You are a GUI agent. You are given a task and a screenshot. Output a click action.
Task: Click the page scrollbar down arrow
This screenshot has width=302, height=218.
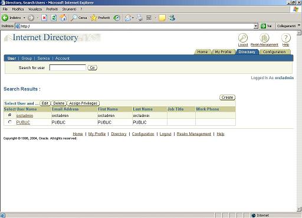[x=299, y=209]
